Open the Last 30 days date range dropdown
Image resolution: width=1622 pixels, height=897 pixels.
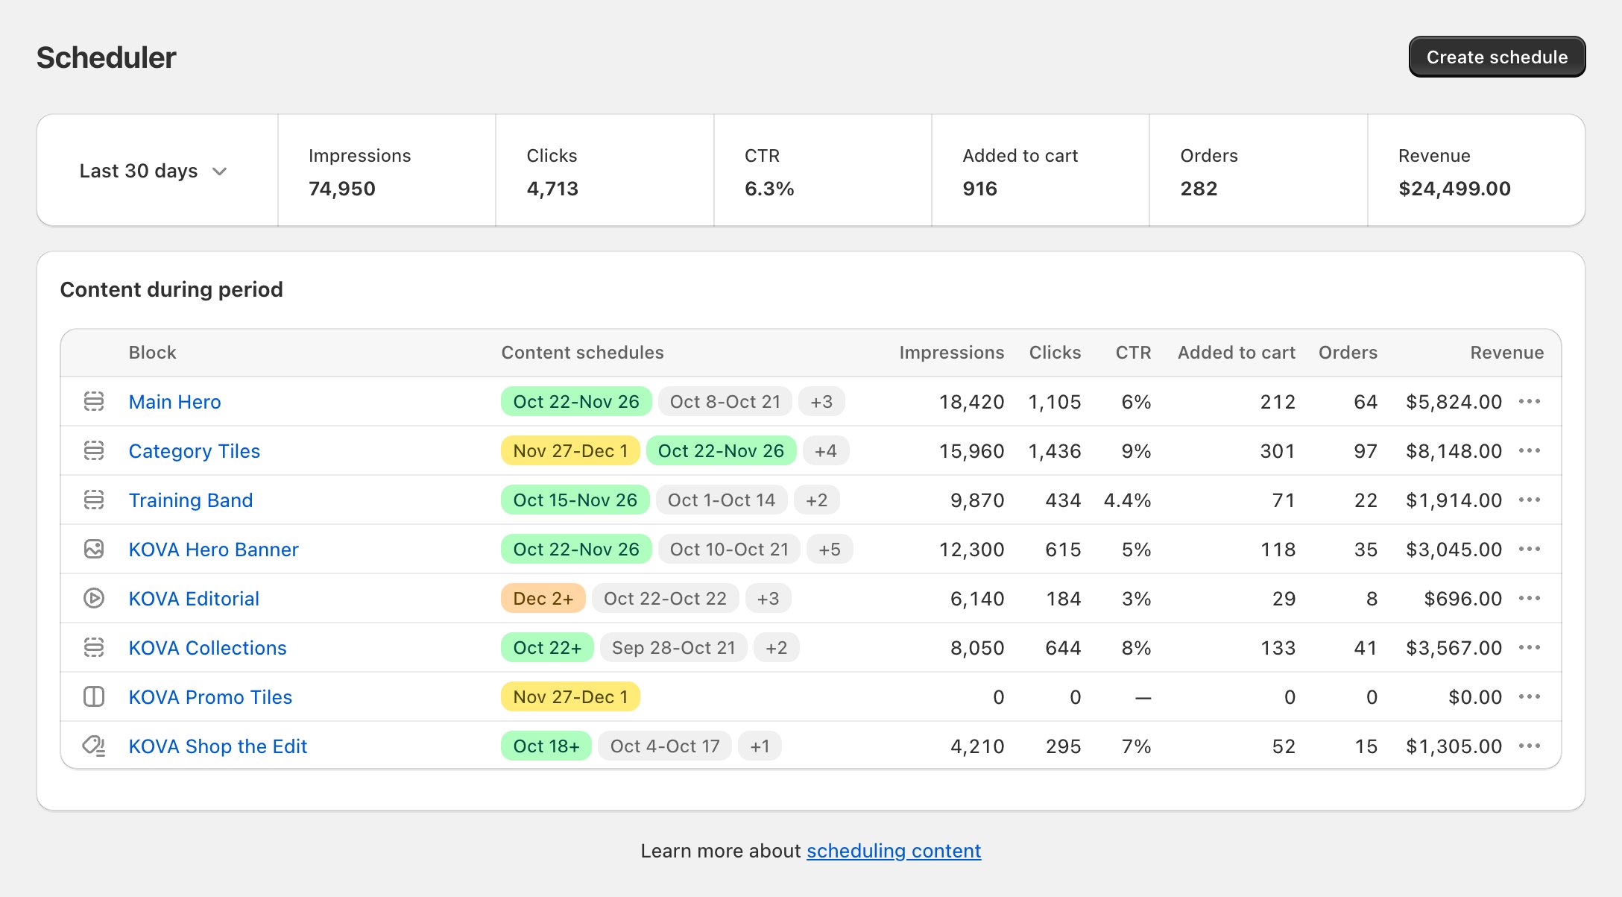pos(153,171)
